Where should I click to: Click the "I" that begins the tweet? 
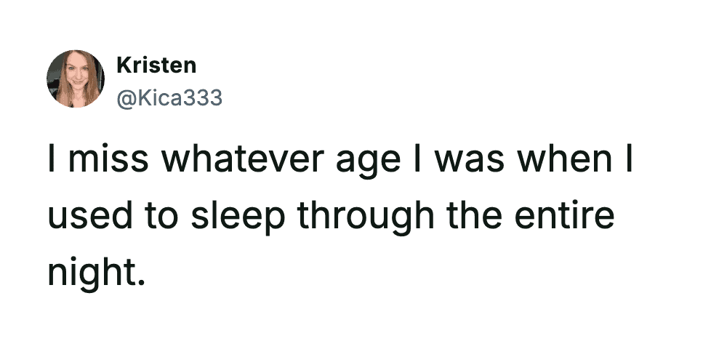(x=53, y=162)
